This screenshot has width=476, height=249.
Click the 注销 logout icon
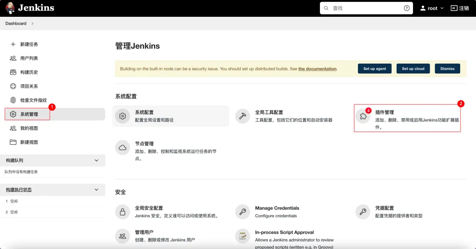[454, 8]
